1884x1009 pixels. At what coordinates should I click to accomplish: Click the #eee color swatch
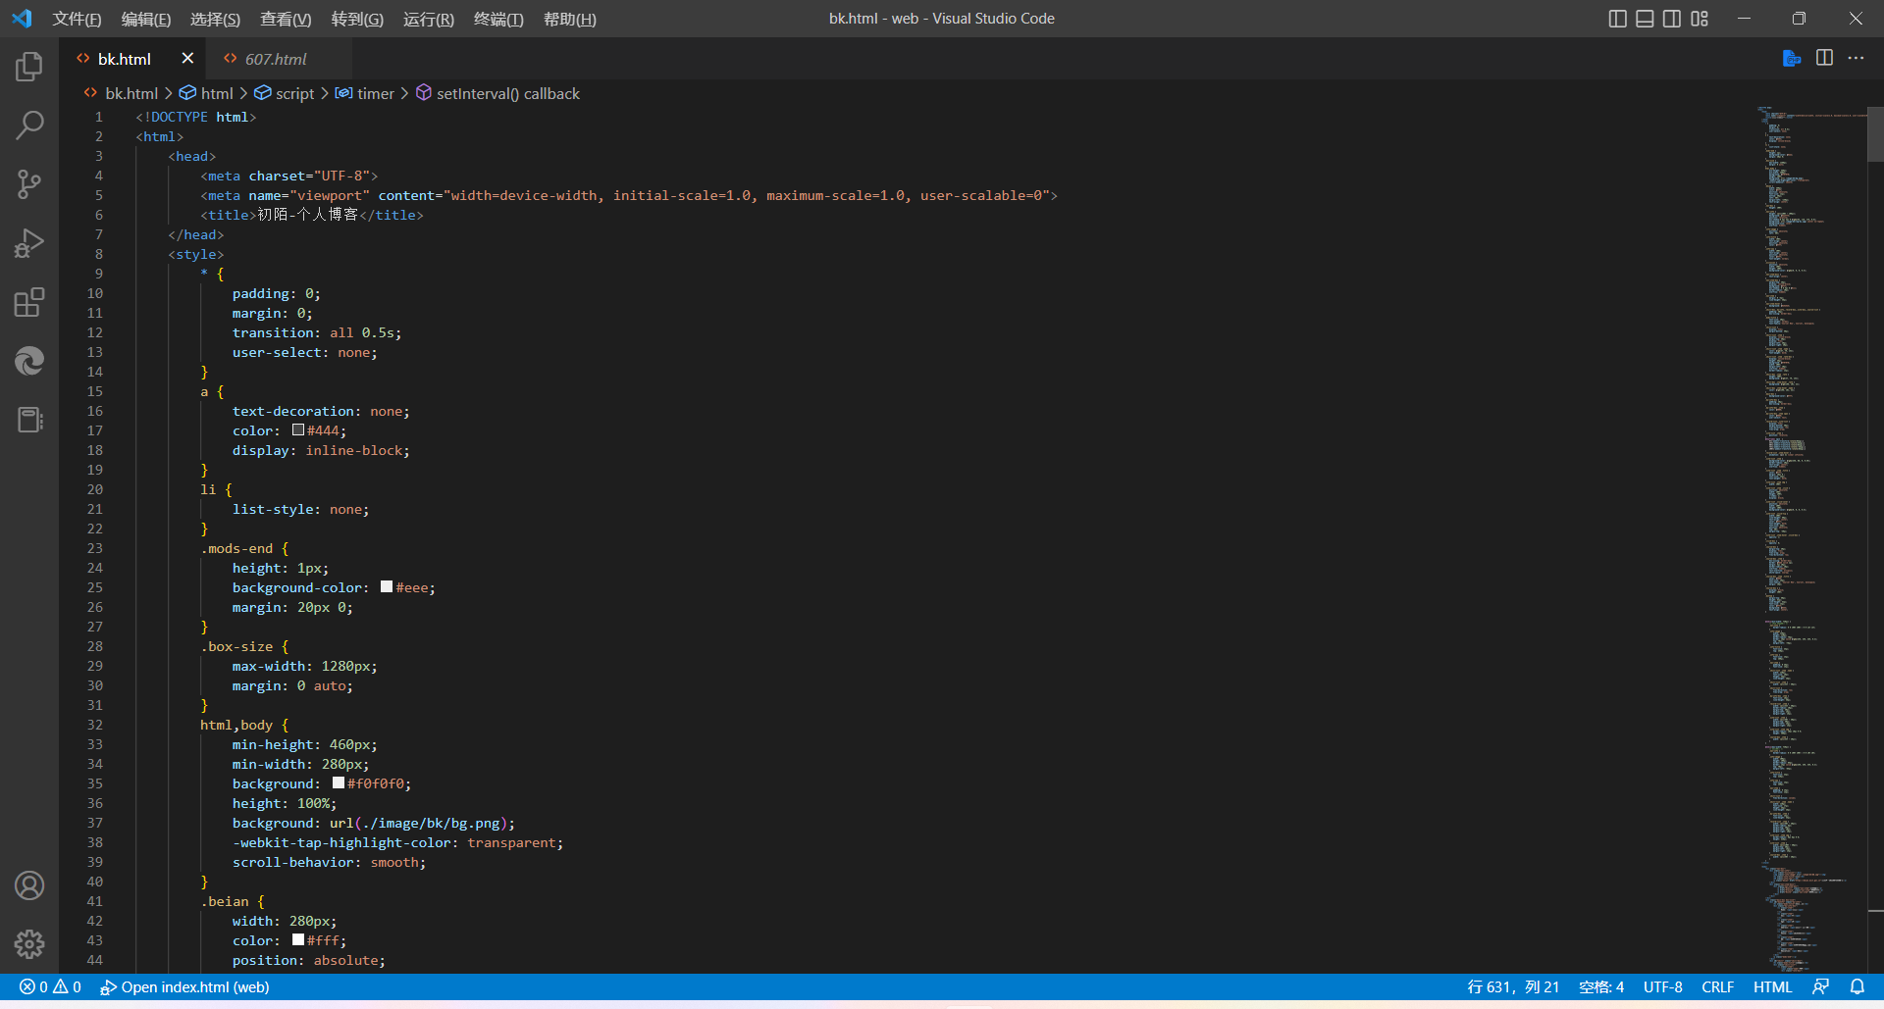[x=387, y=587]
